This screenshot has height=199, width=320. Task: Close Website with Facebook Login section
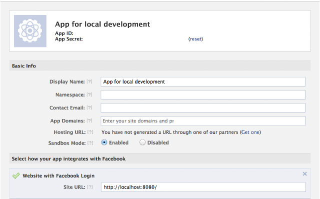(x=304, y=174)
